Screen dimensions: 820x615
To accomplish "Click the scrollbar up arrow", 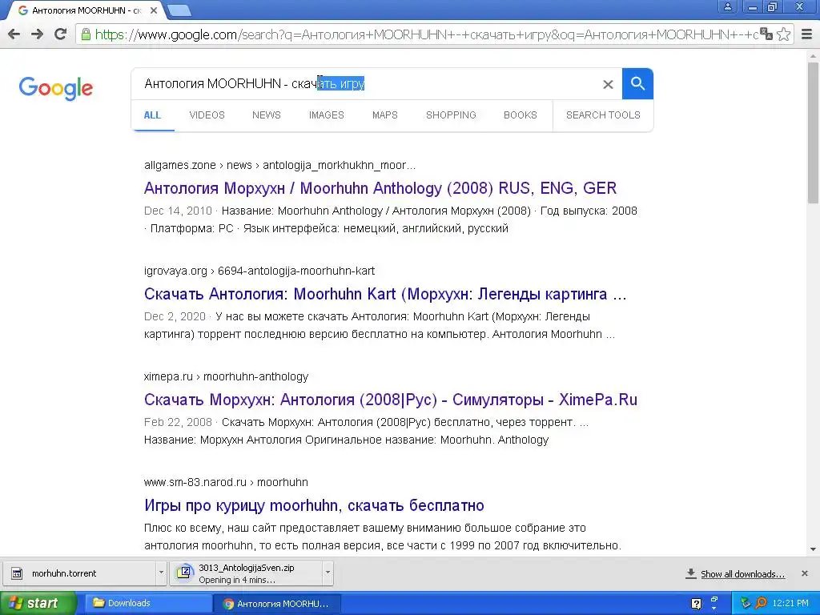I will point(813,55).
